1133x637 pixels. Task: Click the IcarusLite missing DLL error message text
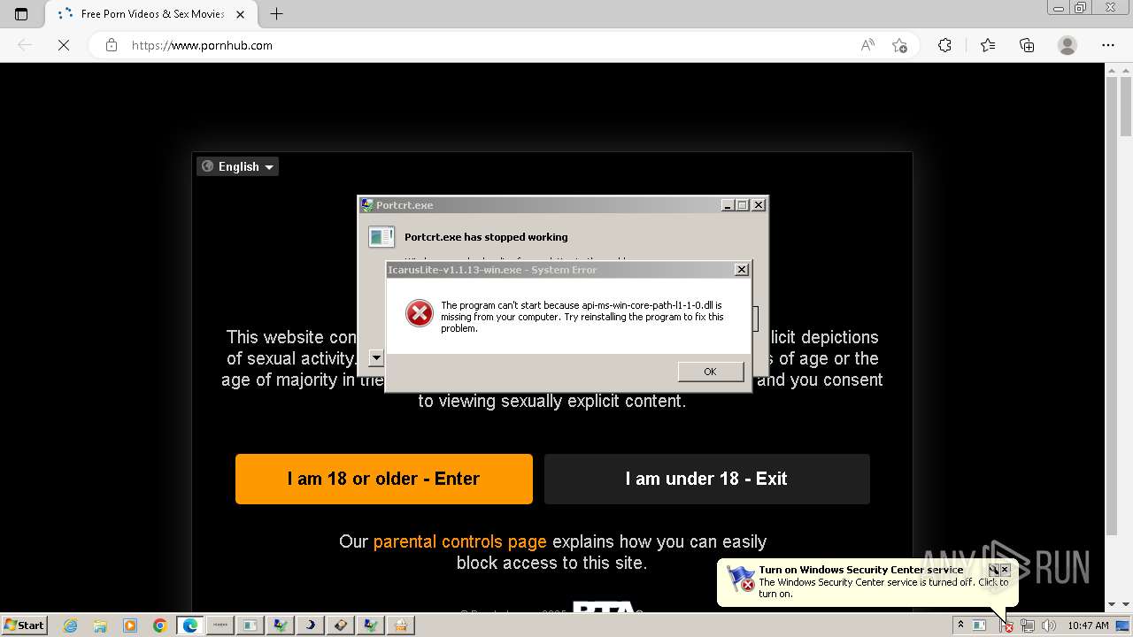click(582, 317)
